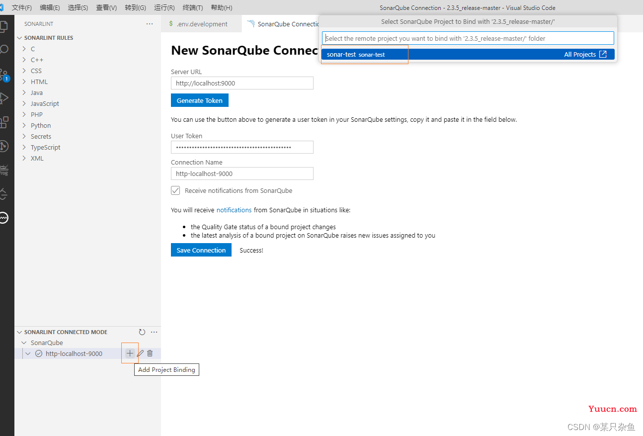This screenshot has width=643, height=436.
Task: Focus the remote project search box
Action: point(468,38)
